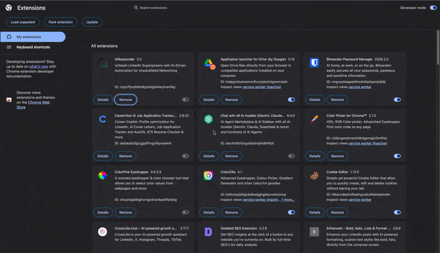Click the EnhanceIn grey E icon

point(314,232)
